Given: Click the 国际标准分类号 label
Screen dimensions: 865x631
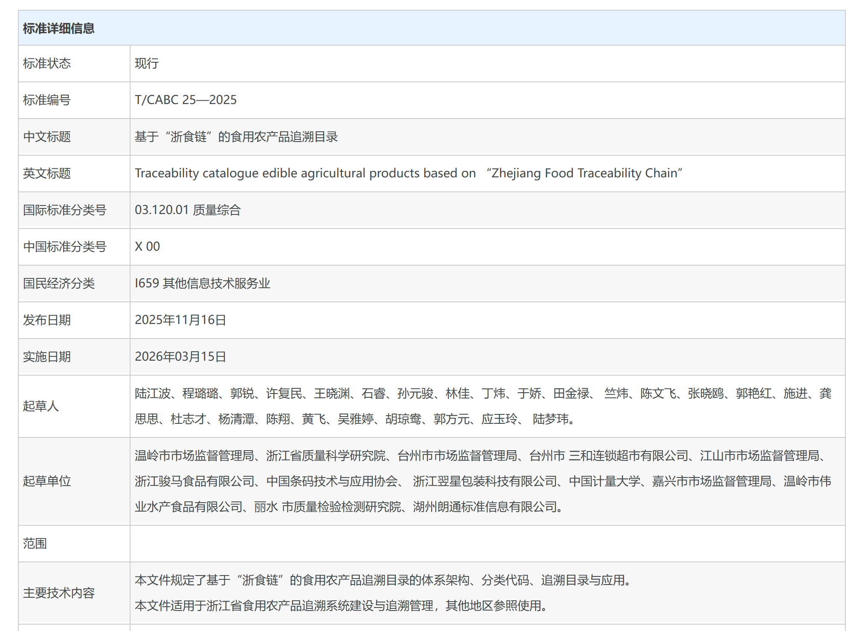Looking at the screenshot, I should 64,210.
